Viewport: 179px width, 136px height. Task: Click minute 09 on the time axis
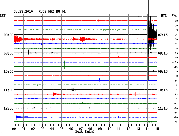100,129
